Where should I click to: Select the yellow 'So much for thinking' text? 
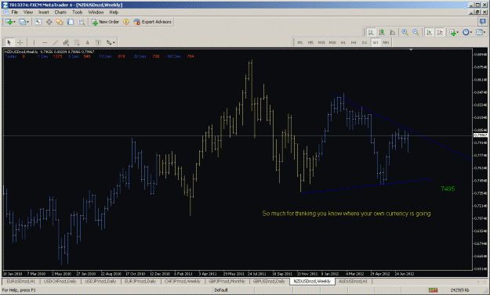tap(347, 214)
